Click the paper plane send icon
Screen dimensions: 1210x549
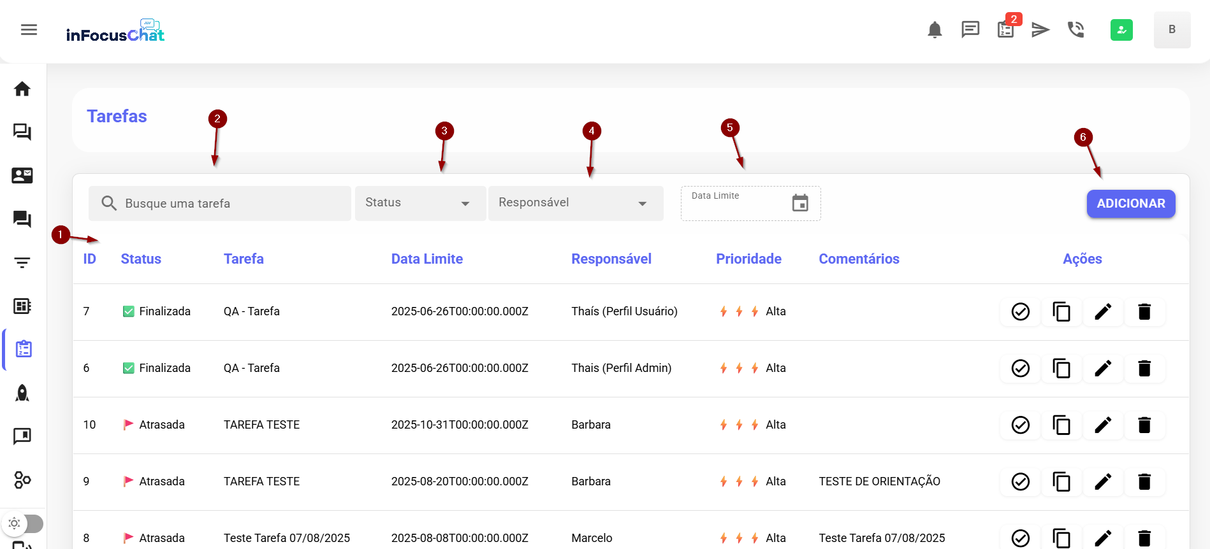pos(1040,30)
